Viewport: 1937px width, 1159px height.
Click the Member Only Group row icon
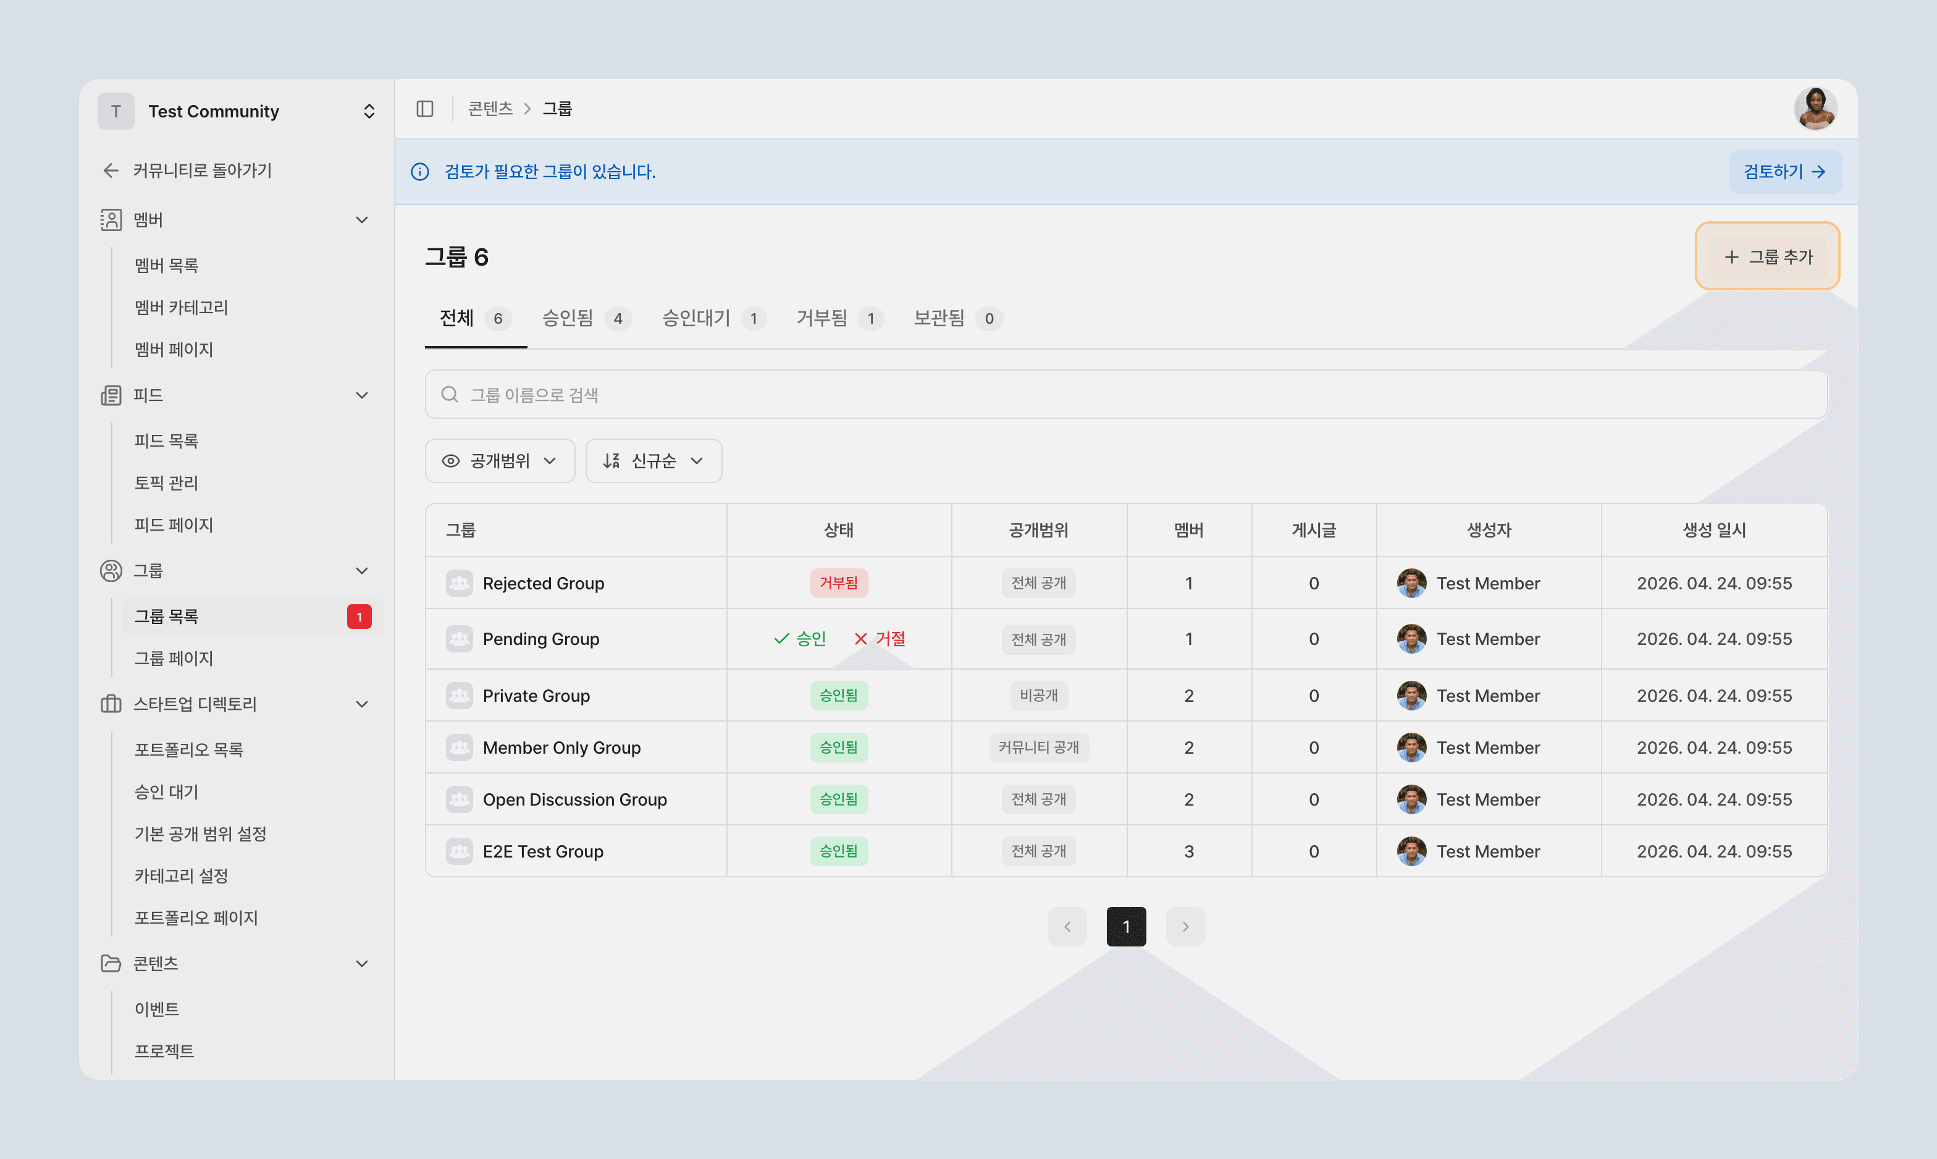(x=459, y=748)
